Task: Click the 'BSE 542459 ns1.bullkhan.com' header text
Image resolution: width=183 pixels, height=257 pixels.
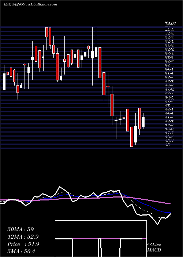Action: (30, 4)
